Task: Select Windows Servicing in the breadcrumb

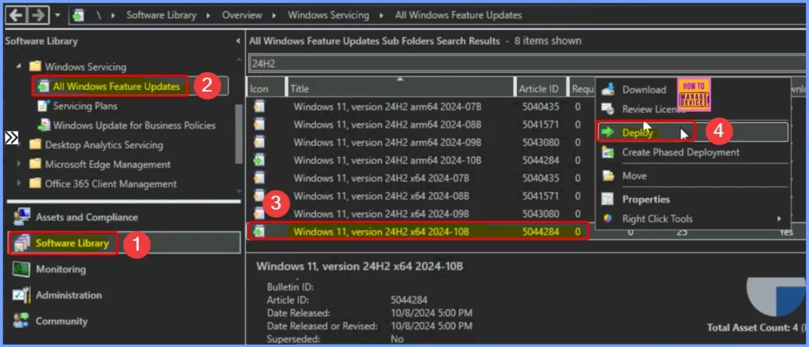Action: 328,16
